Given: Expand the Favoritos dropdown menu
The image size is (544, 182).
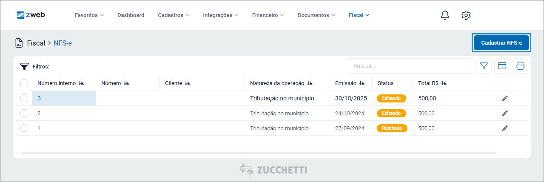Looking at the screenshot, I should tap(89, 15).
